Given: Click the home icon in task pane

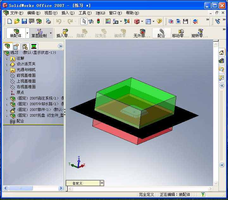Looking at the screenshot, I should 222,53.
